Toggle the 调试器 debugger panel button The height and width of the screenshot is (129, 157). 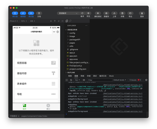point(31,13)
